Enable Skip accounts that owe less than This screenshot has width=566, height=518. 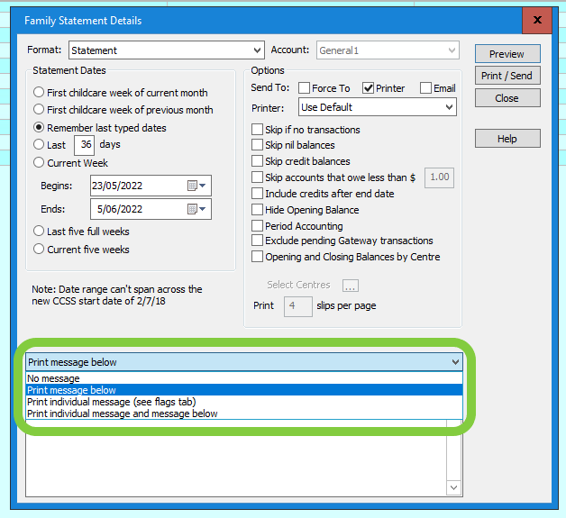(x=257, y=177)
